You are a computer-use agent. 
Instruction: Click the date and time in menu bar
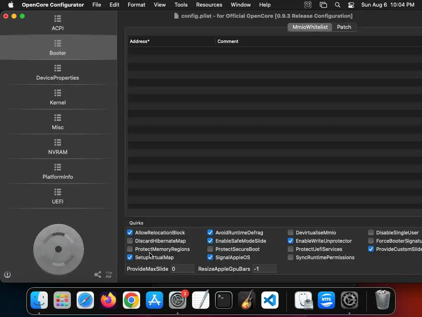tap(387, 5)
